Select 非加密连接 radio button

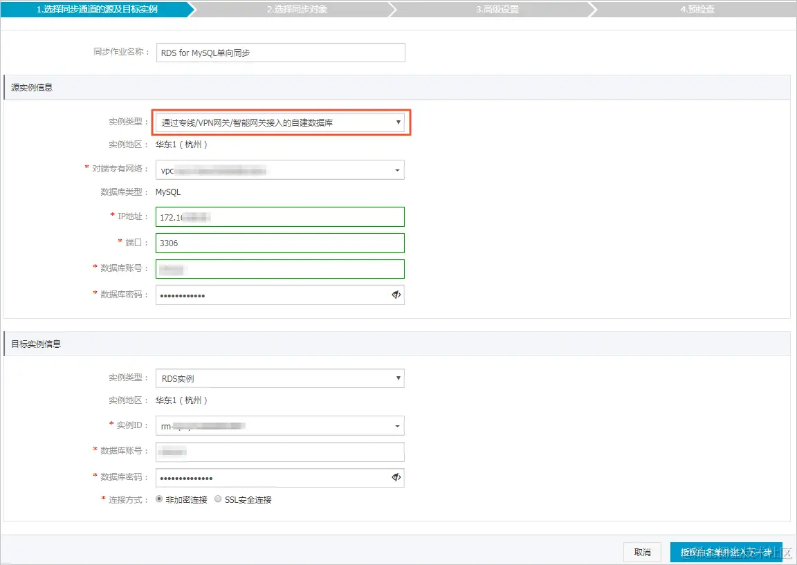click(159, 499)
